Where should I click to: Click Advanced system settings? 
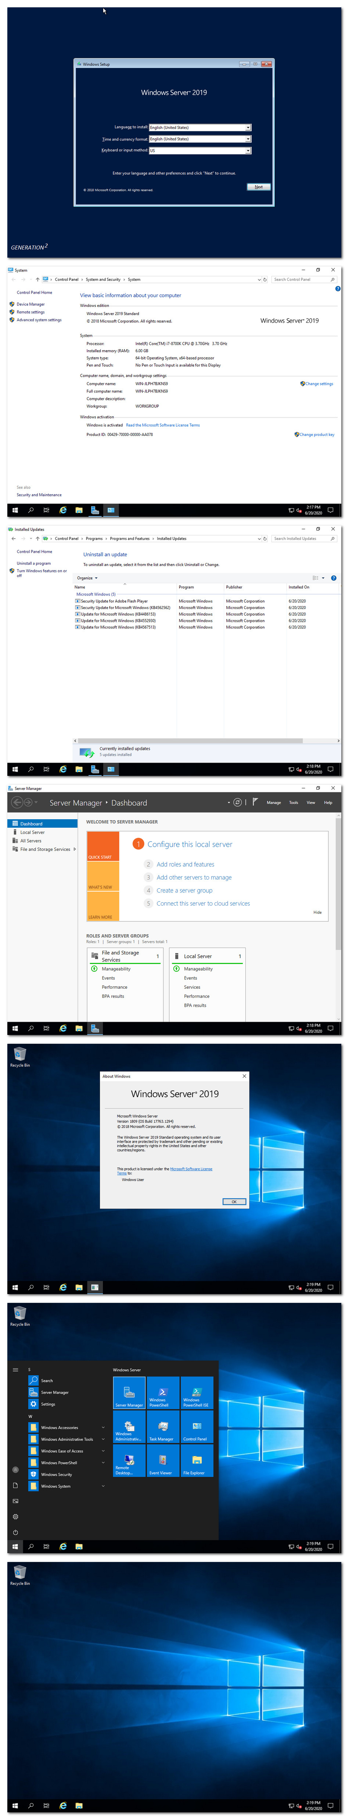[39, 319]
